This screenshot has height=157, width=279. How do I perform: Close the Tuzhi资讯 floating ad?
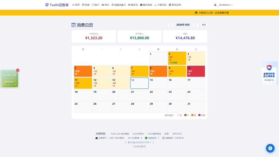pyautogui.click(x=18, y=70)
